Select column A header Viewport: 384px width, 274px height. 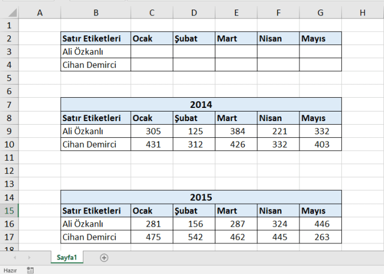pos(40,13)
